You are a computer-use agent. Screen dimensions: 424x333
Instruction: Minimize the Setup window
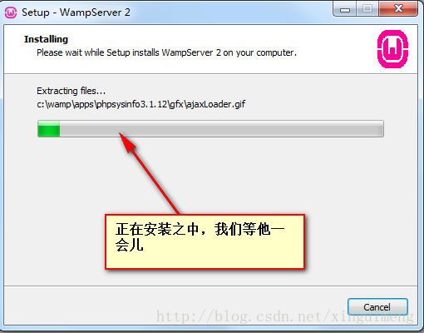(345, 10)
